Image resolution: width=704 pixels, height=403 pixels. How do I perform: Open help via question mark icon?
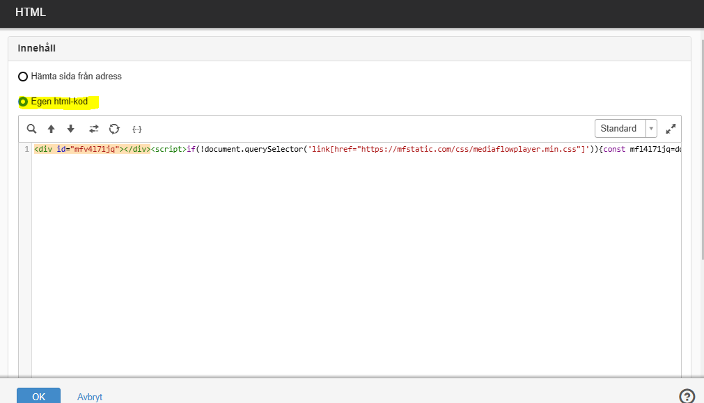pyautogui.click(x=687, y=396)
